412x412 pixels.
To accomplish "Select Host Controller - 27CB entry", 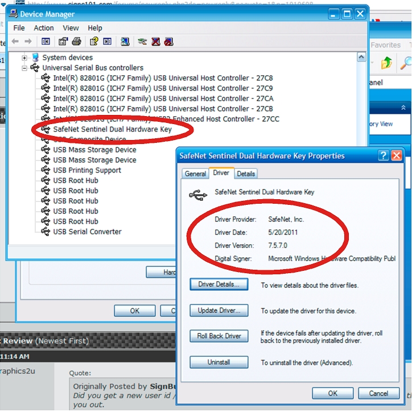I will pyautogui.click(x=163, y=109).
